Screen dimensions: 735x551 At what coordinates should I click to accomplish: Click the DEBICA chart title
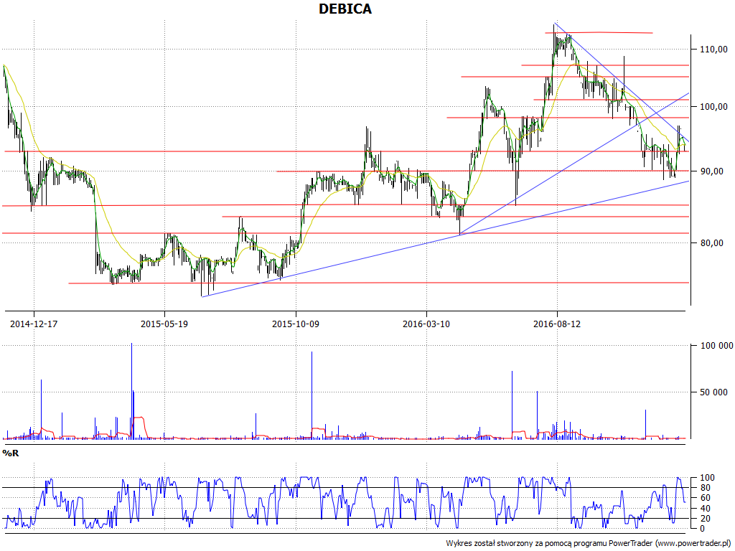(345, 9)
